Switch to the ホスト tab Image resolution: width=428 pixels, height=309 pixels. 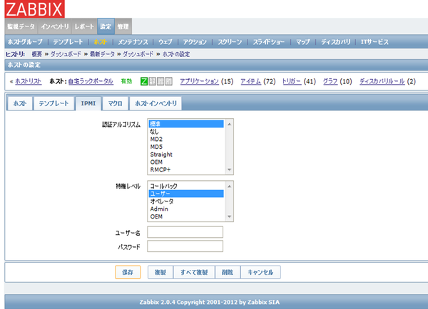[x=20, y=103]
